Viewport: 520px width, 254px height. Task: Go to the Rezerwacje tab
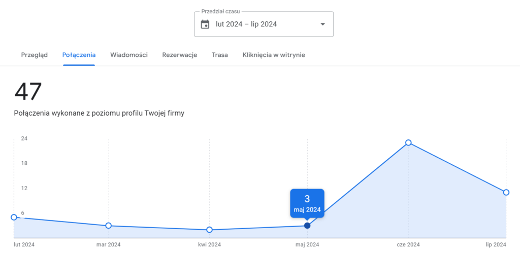click(180, 55)
